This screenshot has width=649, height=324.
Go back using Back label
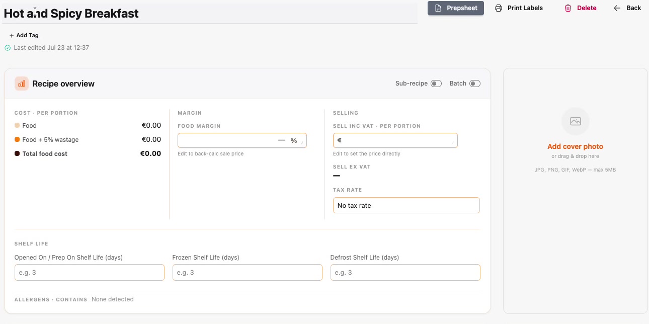(x=634, y=8)
